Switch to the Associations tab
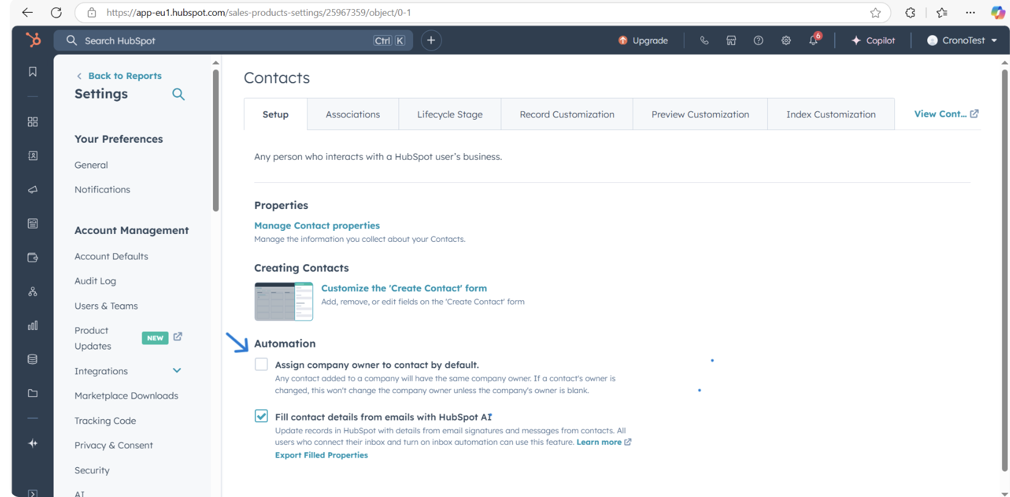This screenshot has height=497, width=1010. pyautogui.click(x=353, y=114)
